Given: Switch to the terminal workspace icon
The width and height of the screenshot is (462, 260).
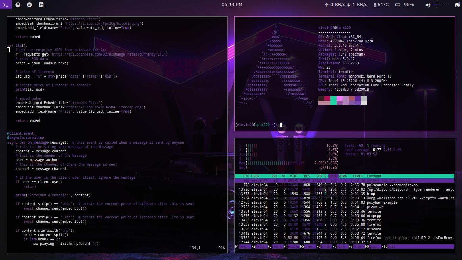Looking at the screenshot, I should coord(6,5).
